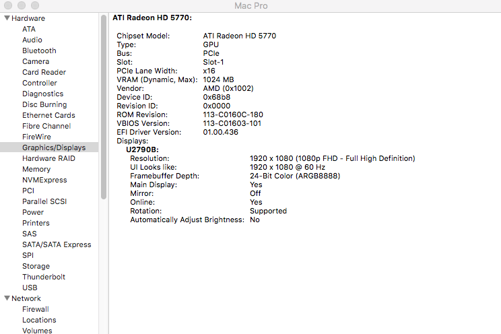Click the Displays: label
The width and height of the screenshot is (501, 334).
pyautogui.click(x=132, y=141)
